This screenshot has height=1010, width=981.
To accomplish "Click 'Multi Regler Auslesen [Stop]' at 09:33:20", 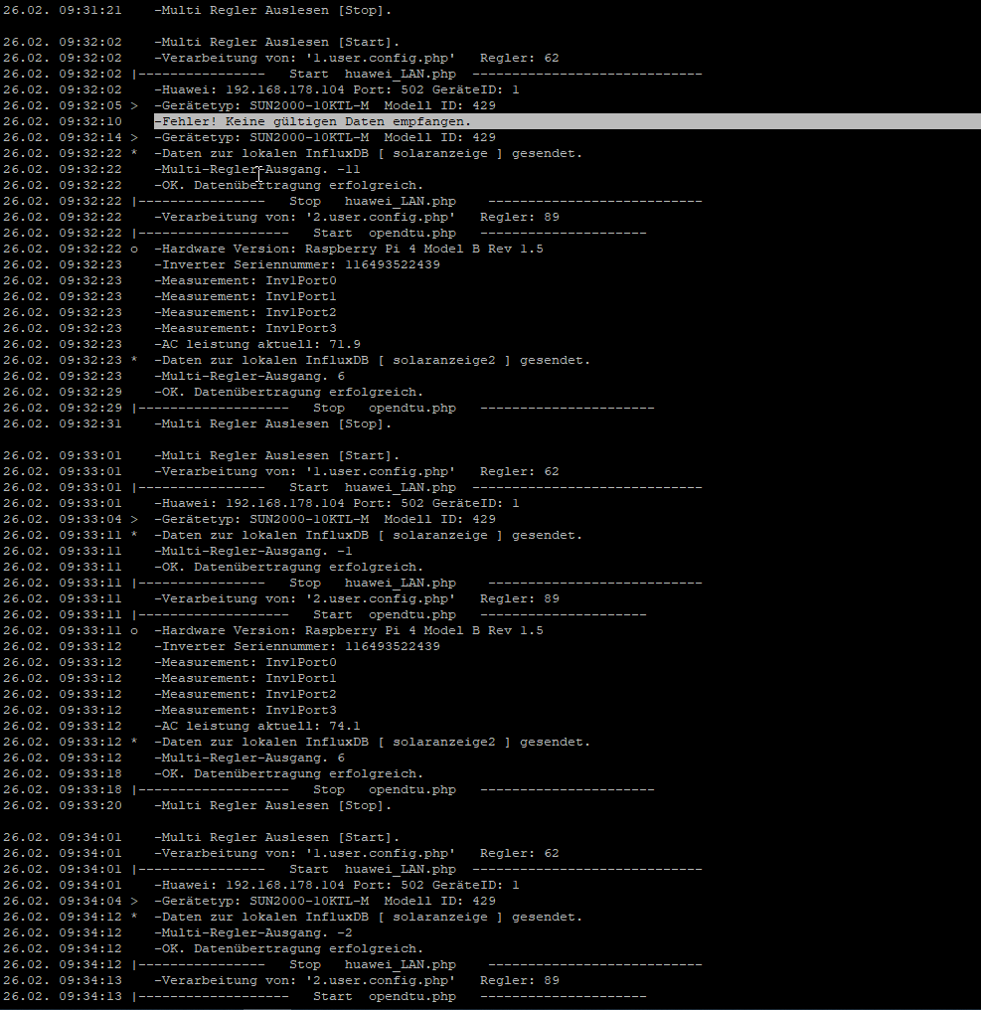I will (273, 805).
